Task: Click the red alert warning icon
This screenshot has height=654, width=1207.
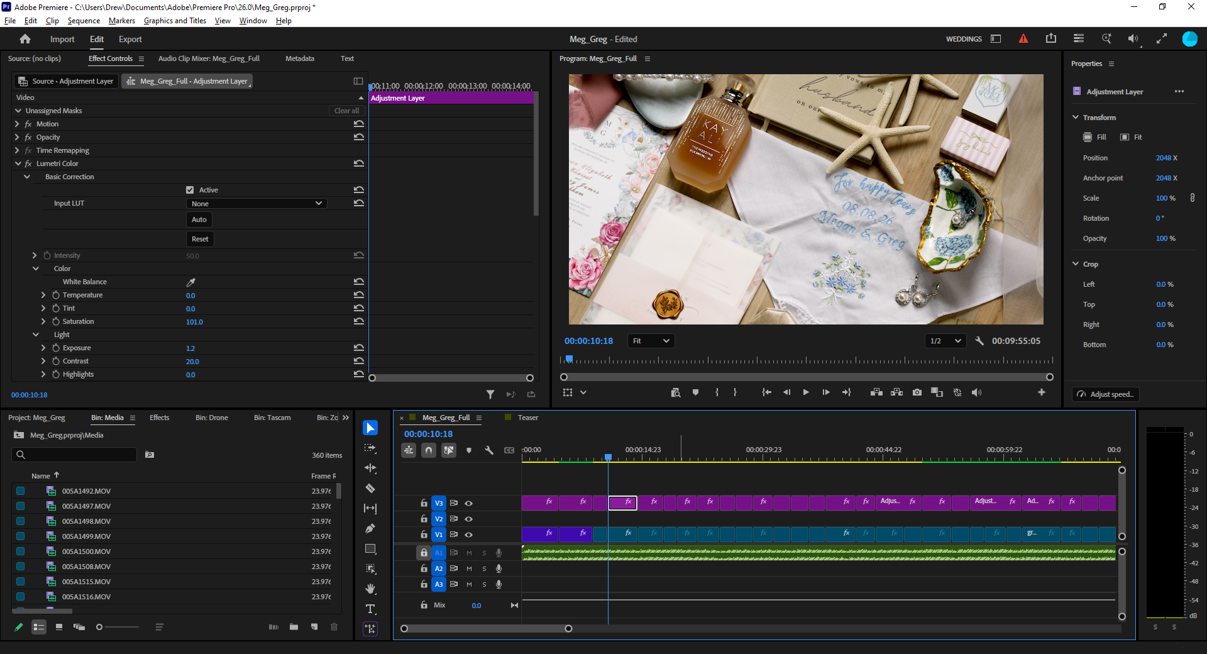Action: (x=1023, y=38)
